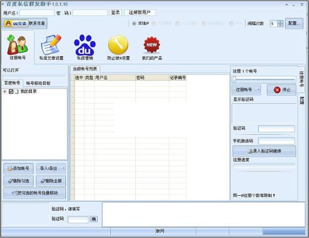309x238 pixels.
Task: Click the 登录 login button
Action: point(115,12)
